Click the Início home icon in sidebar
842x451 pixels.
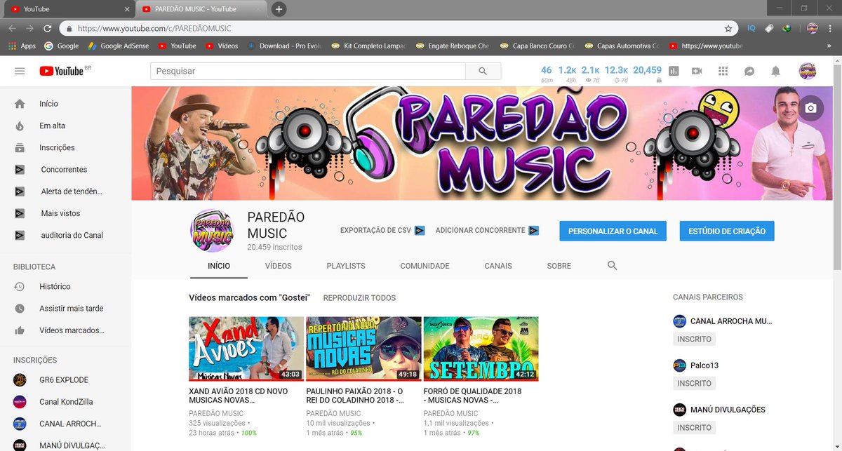20,104
